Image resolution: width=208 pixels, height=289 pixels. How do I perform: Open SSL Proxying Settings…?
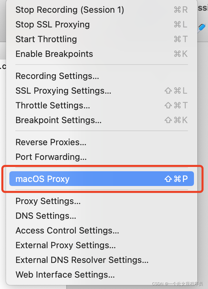click(102, 91)
